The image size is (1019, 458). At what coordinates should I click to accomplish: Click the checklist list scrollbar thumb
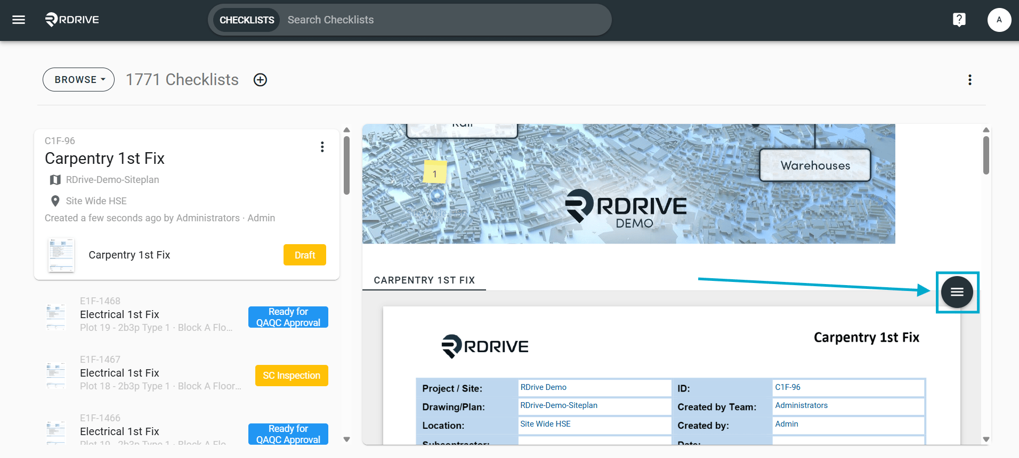346,165
